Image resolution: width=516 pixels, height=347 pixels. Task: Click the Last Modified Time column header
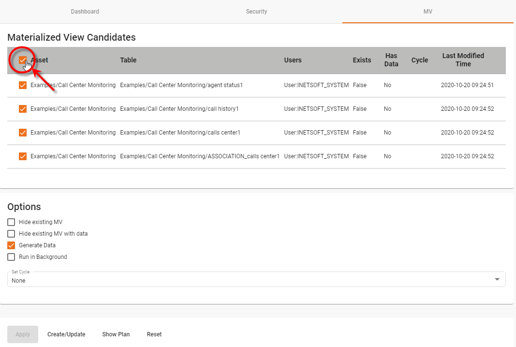click(463, 60)
